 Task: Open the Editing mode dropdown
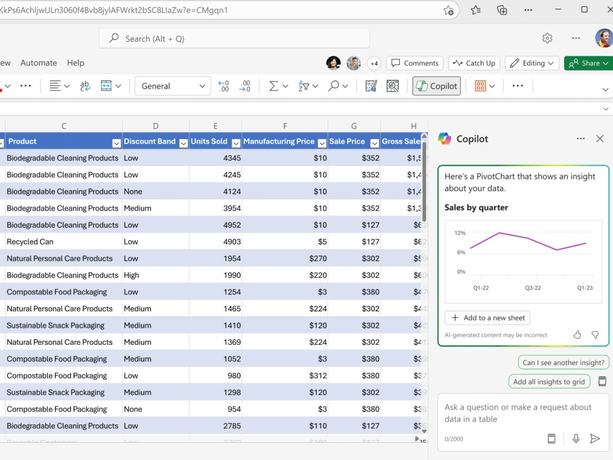[531, 63]
